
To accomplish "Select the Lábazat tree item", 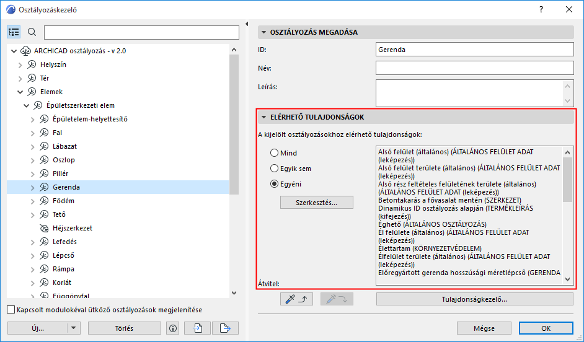I will click(x=65, y=147).
